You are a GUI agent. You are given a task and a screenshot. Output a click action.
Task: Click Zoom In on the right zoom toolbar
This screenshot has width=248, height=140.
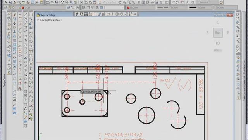(238, 37)
